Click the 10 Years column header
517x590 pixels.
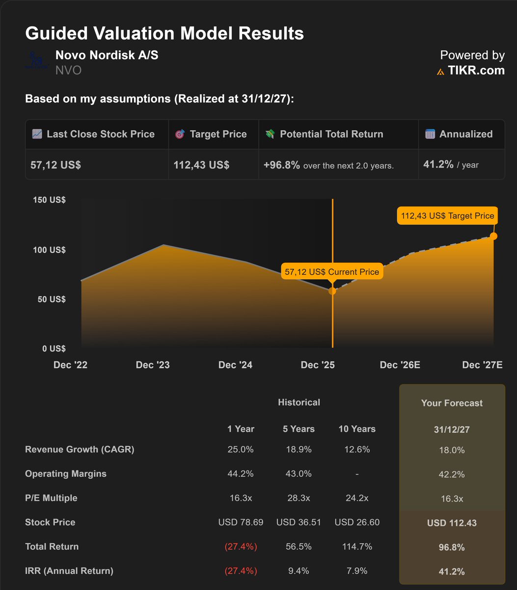pyautogui.click(x=357, y=429)
